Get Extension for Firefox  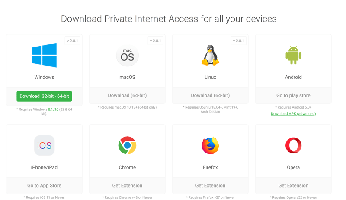[210, 185]
